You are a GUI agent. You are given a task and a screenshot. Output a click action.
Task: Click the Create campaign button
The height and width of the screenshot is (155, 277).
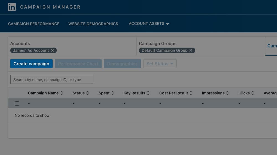[32, 64]
